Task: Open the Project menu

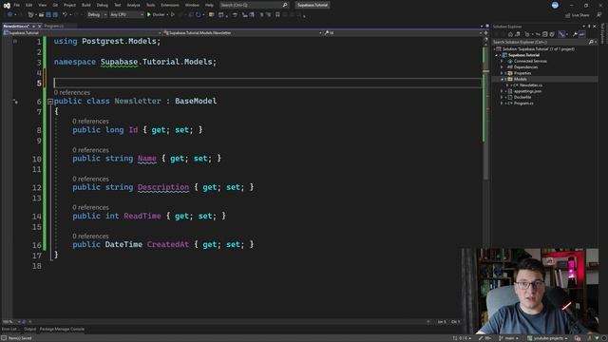Action: (x=69, y=5)
